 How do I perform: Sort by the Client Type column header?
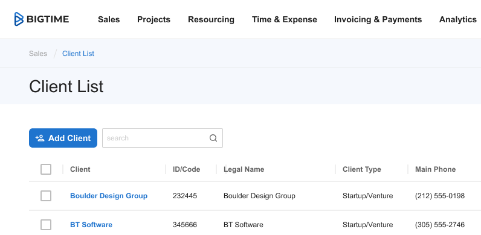coord(362,169)
